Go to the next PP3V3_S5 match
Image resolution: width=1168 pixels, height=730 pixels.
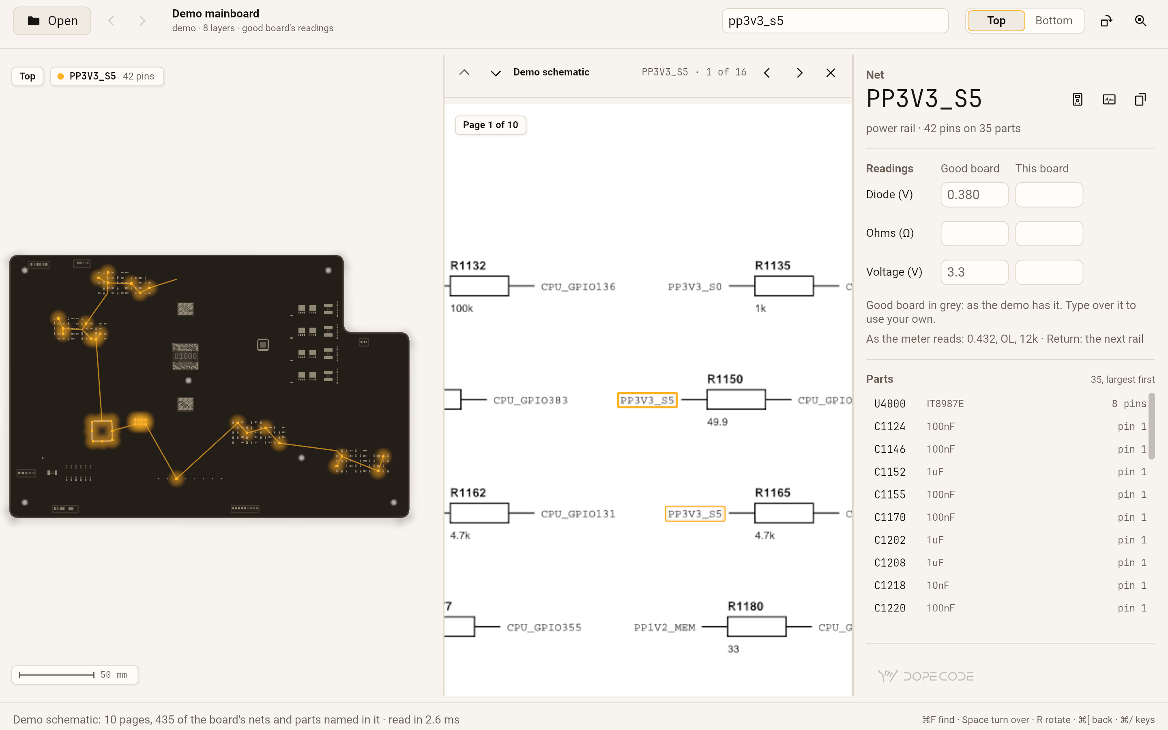point(799,73)
